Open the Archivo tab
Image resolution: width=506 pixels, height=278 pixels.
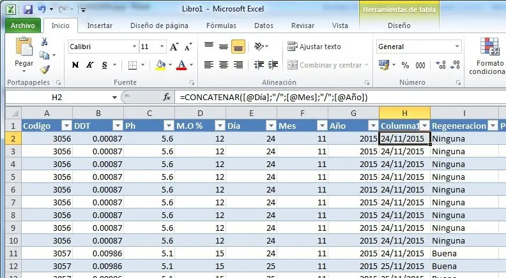click(22, 26)
